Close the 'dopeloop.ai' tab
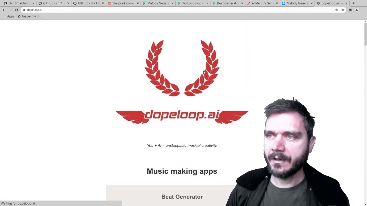Screen dimensions: 367x206 tap(346, 3)
